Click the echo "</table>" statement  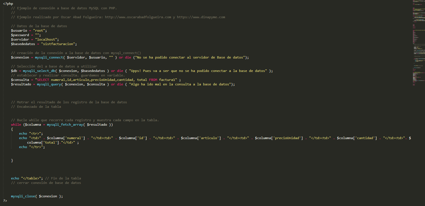tap(27, 178)
